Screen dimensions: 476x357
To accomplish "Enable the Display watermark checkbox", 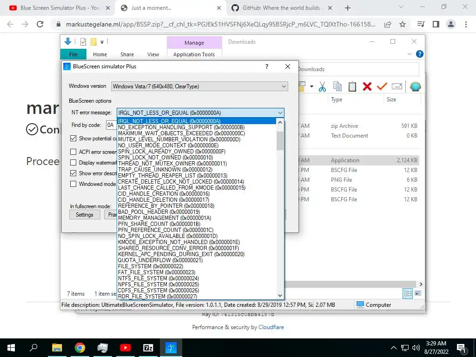I will [x=73, y=162].
